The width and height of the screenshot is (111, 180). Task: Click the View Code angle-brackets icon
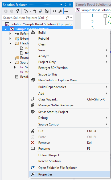coord(55,11)
